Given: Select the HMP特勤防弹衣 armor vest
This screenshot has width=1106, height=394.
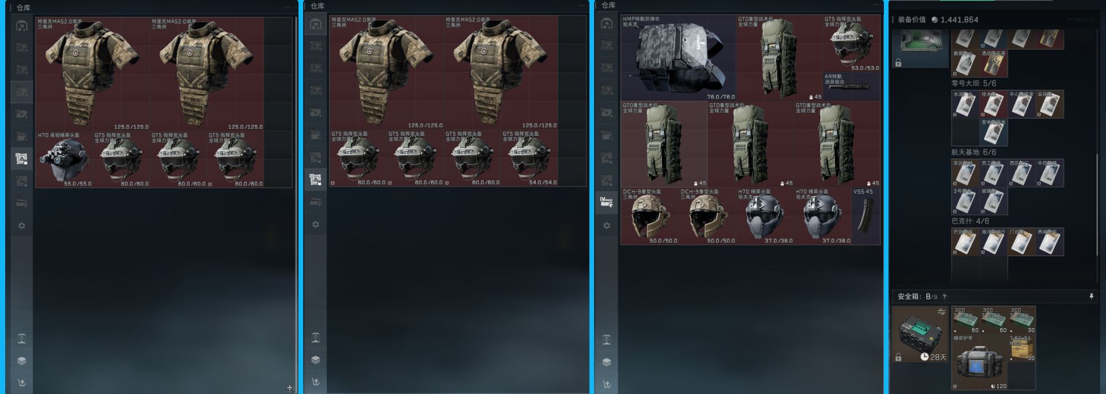Looking at the screenshot, I should point(678,58).
